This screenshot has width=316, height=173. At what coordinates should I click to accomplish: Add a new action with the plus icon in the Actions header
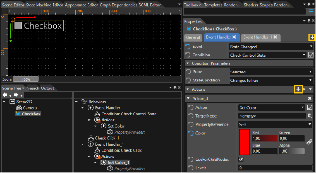298,89
